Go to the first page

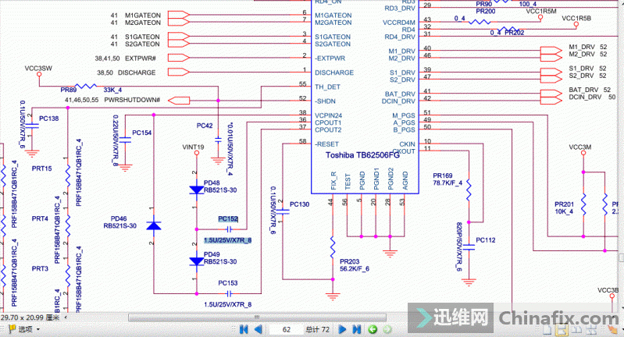[x=244, y=329]
